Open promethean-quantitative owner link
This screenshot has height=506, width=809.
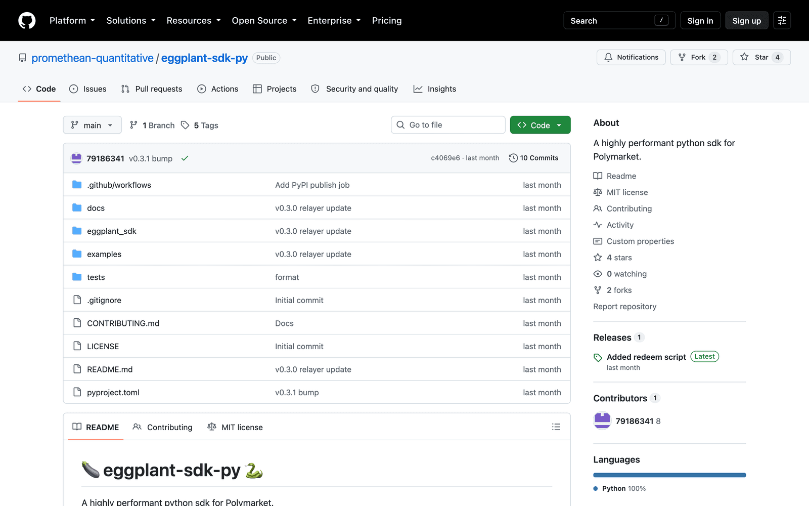(93, 58)
